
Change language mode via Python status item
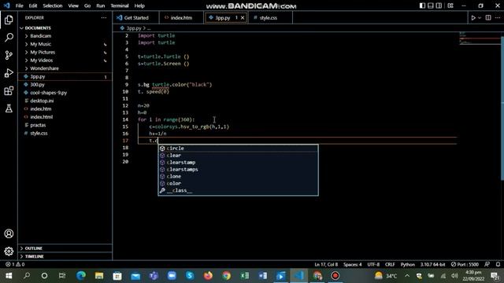click(408, 264)
